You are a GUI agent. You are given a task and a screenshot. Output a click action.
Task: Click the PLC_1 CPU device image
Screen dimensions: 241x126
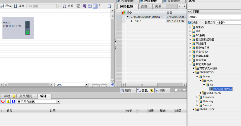(x=27, y=28)
